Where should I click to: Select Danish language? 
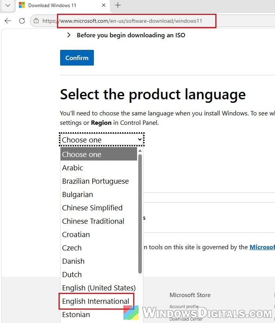coord(99,261)
